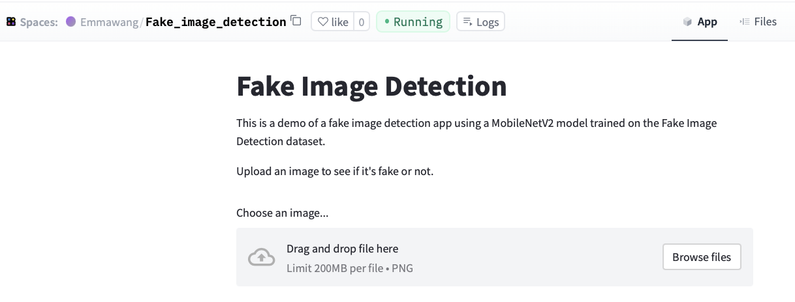Image resolution: width=795 pixels, height=302 pixels.
Task: Open the Emmawang profile link
Action: tap(110, 21)
